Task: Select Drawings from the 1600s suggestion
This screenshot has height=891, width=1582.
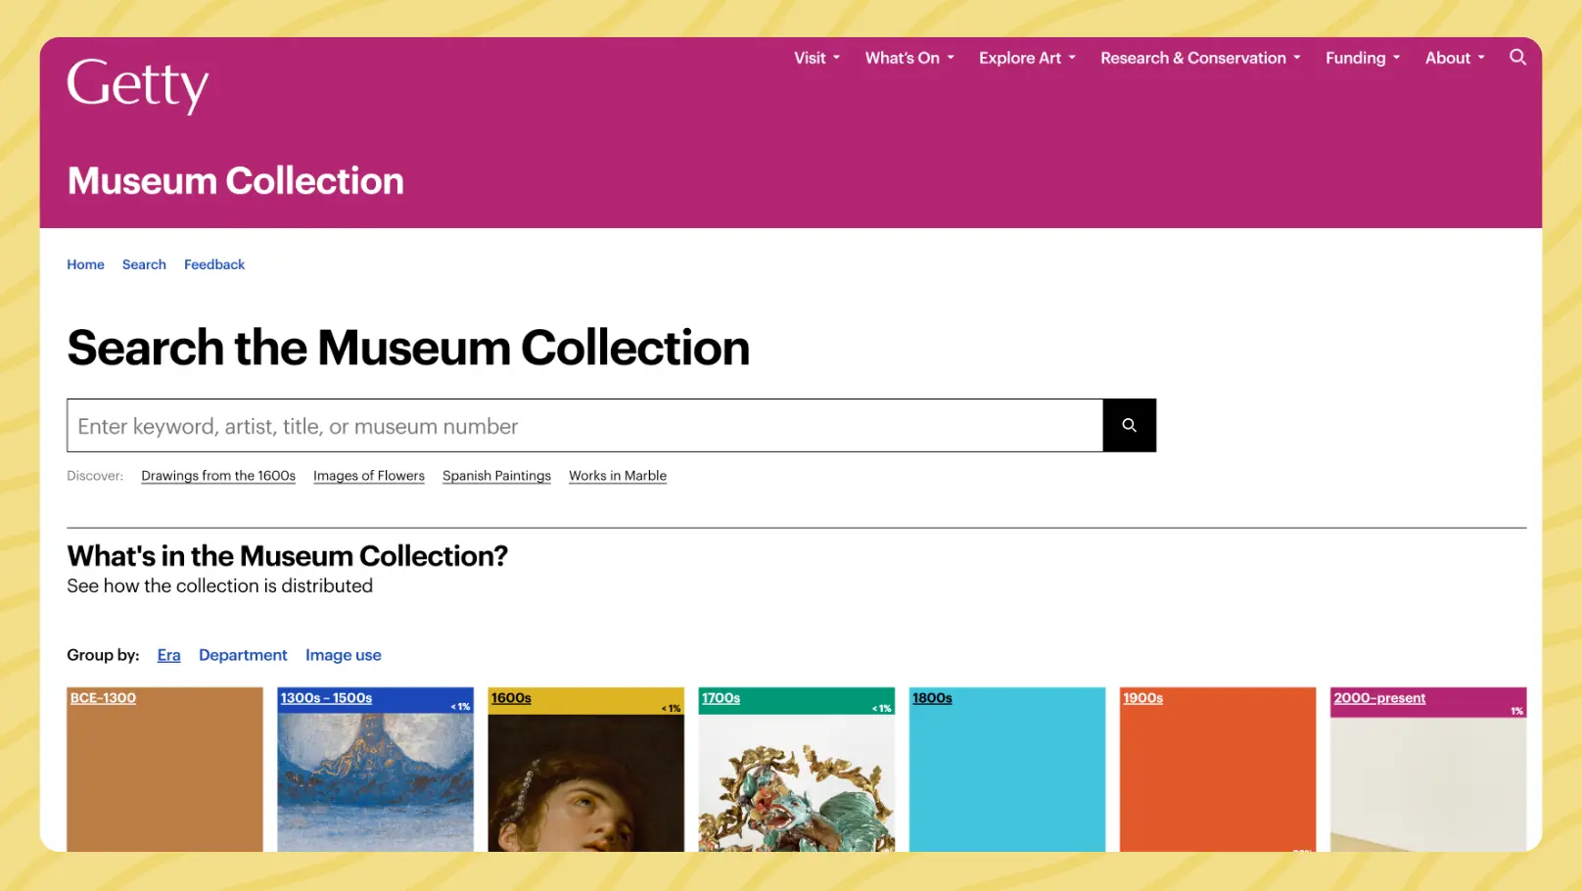Action: click(218, 476)
